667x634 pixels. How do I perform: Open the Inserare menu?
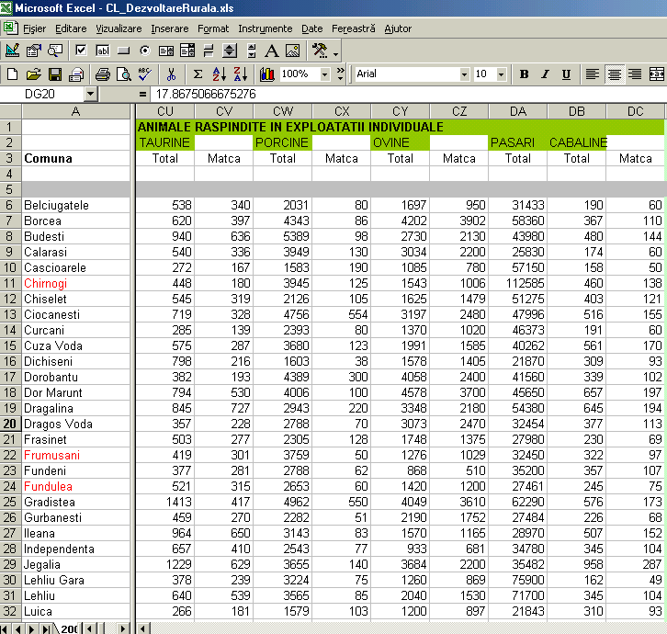click(x=169, y=28)
